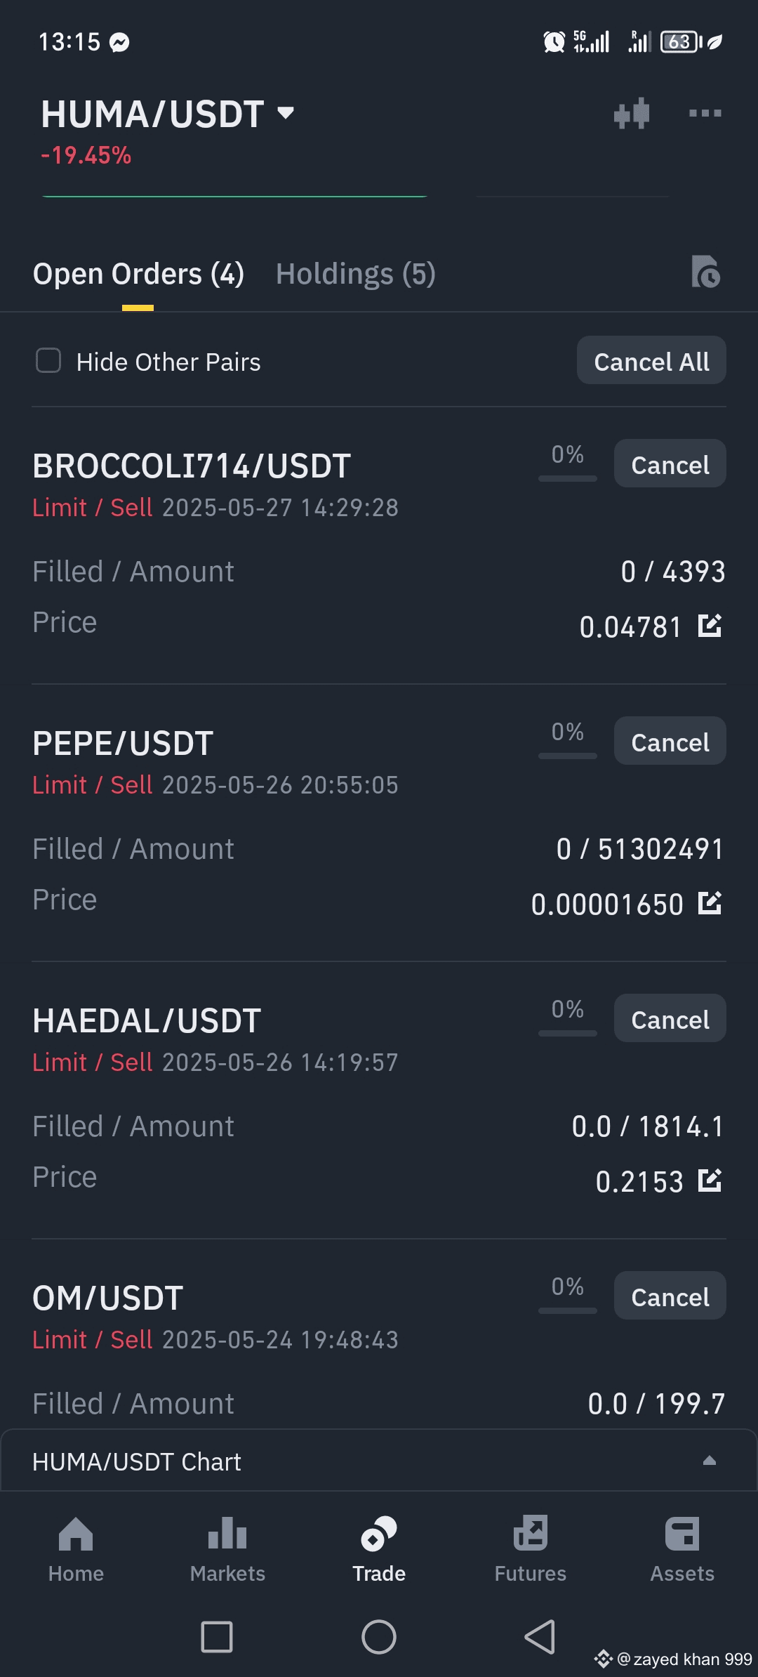Edit the BROCCOLI714/USDT order price

710,625
